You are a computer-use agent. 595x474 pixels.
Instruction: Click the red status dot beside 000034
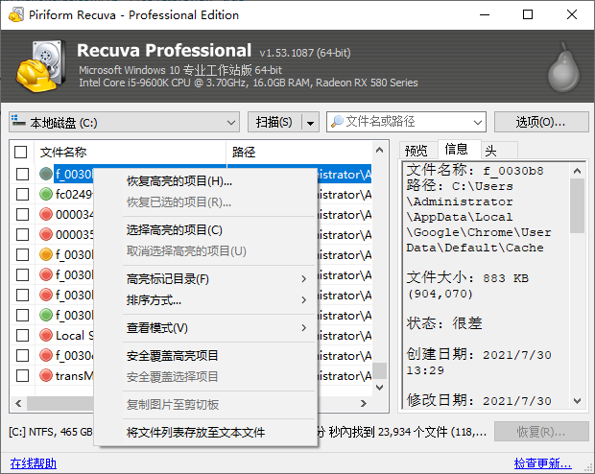click(x=46, y=214)
